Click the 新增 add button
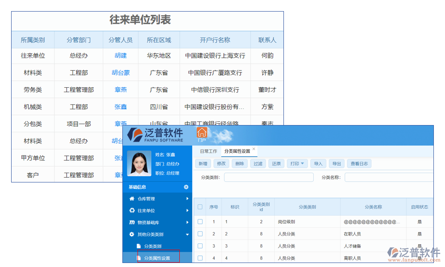This screenshot has width=445, height=267. click(202, 163)
